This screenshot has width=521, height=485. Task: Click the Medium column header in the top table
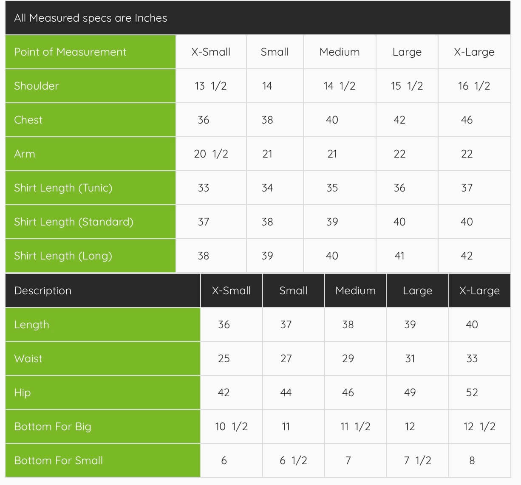click(340, 52)
